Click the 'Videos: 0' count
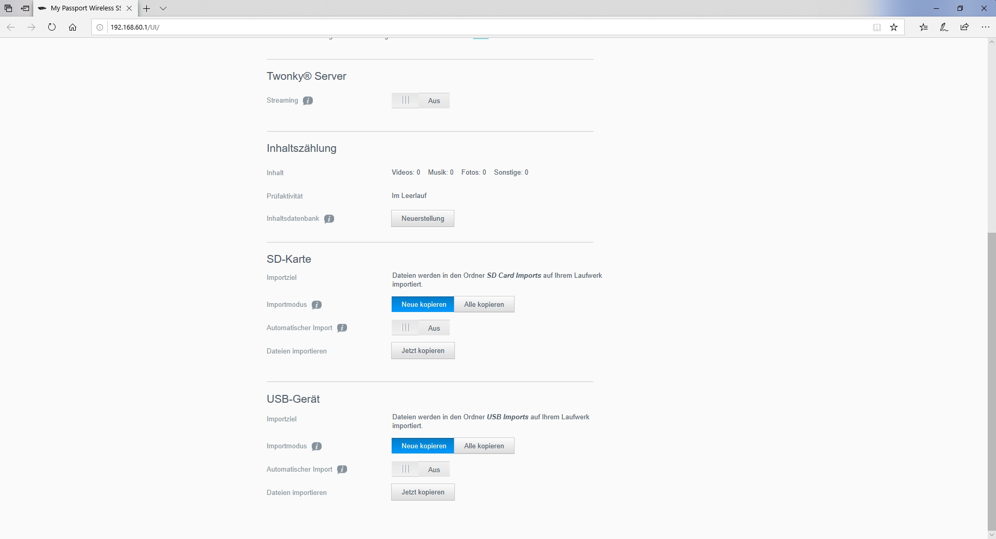Viewport: 996px width, 539px height. (x=406, y=173)
